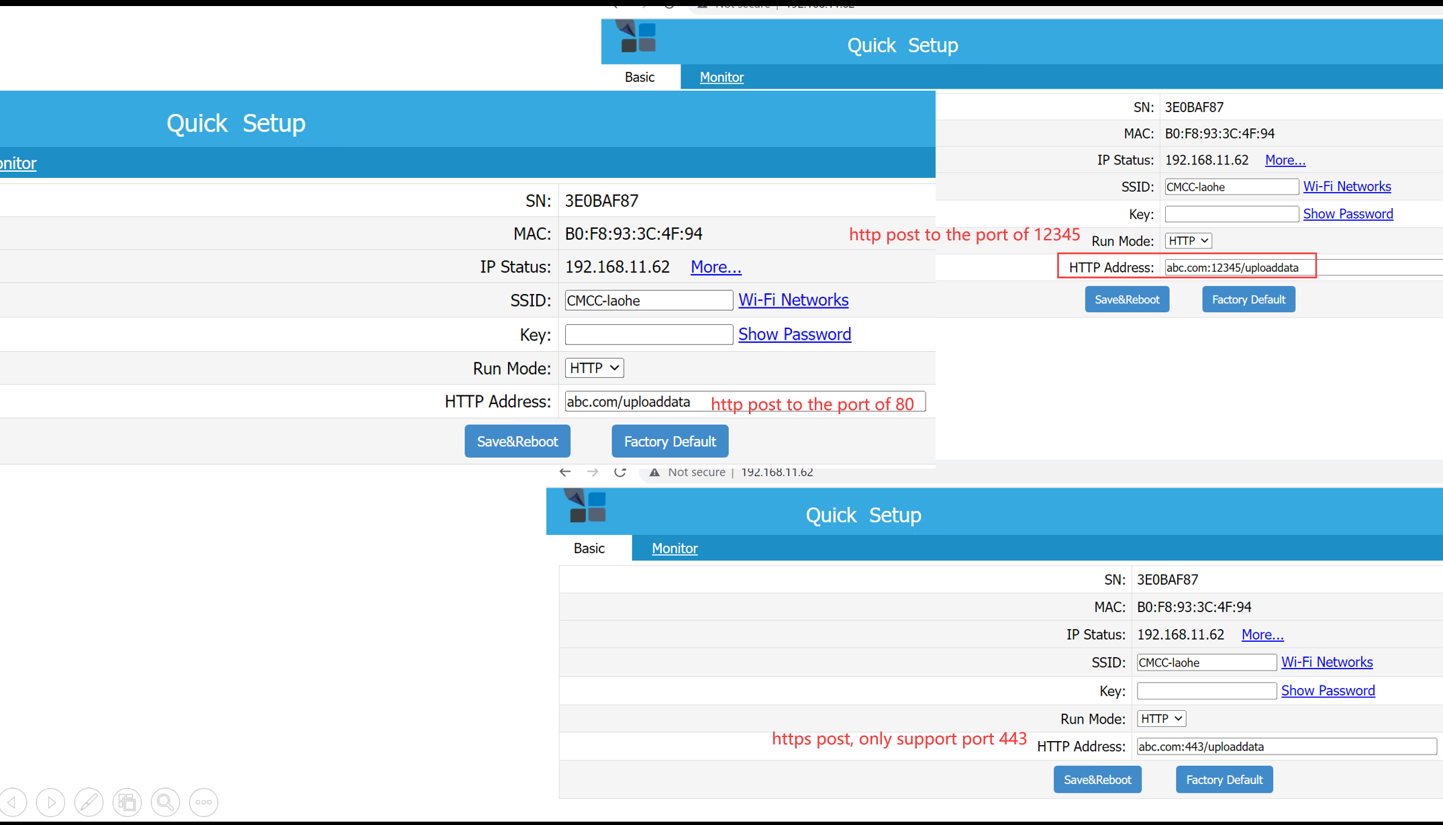Activate the slideshow zoom magnifier
The width and height of the screenshot is (1443, 825).
[165, 802]
